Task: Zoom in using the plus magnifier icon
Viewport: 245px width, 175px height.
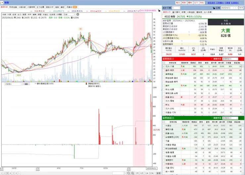Action: (132, 173)
